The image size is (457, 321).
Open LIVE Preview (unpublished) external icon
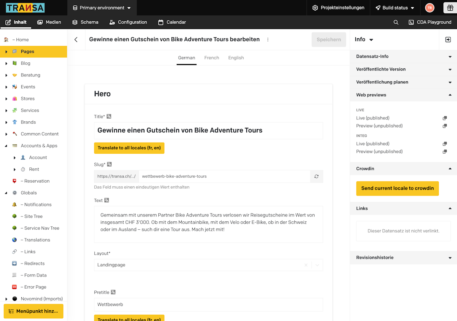[x=444, y=126]
